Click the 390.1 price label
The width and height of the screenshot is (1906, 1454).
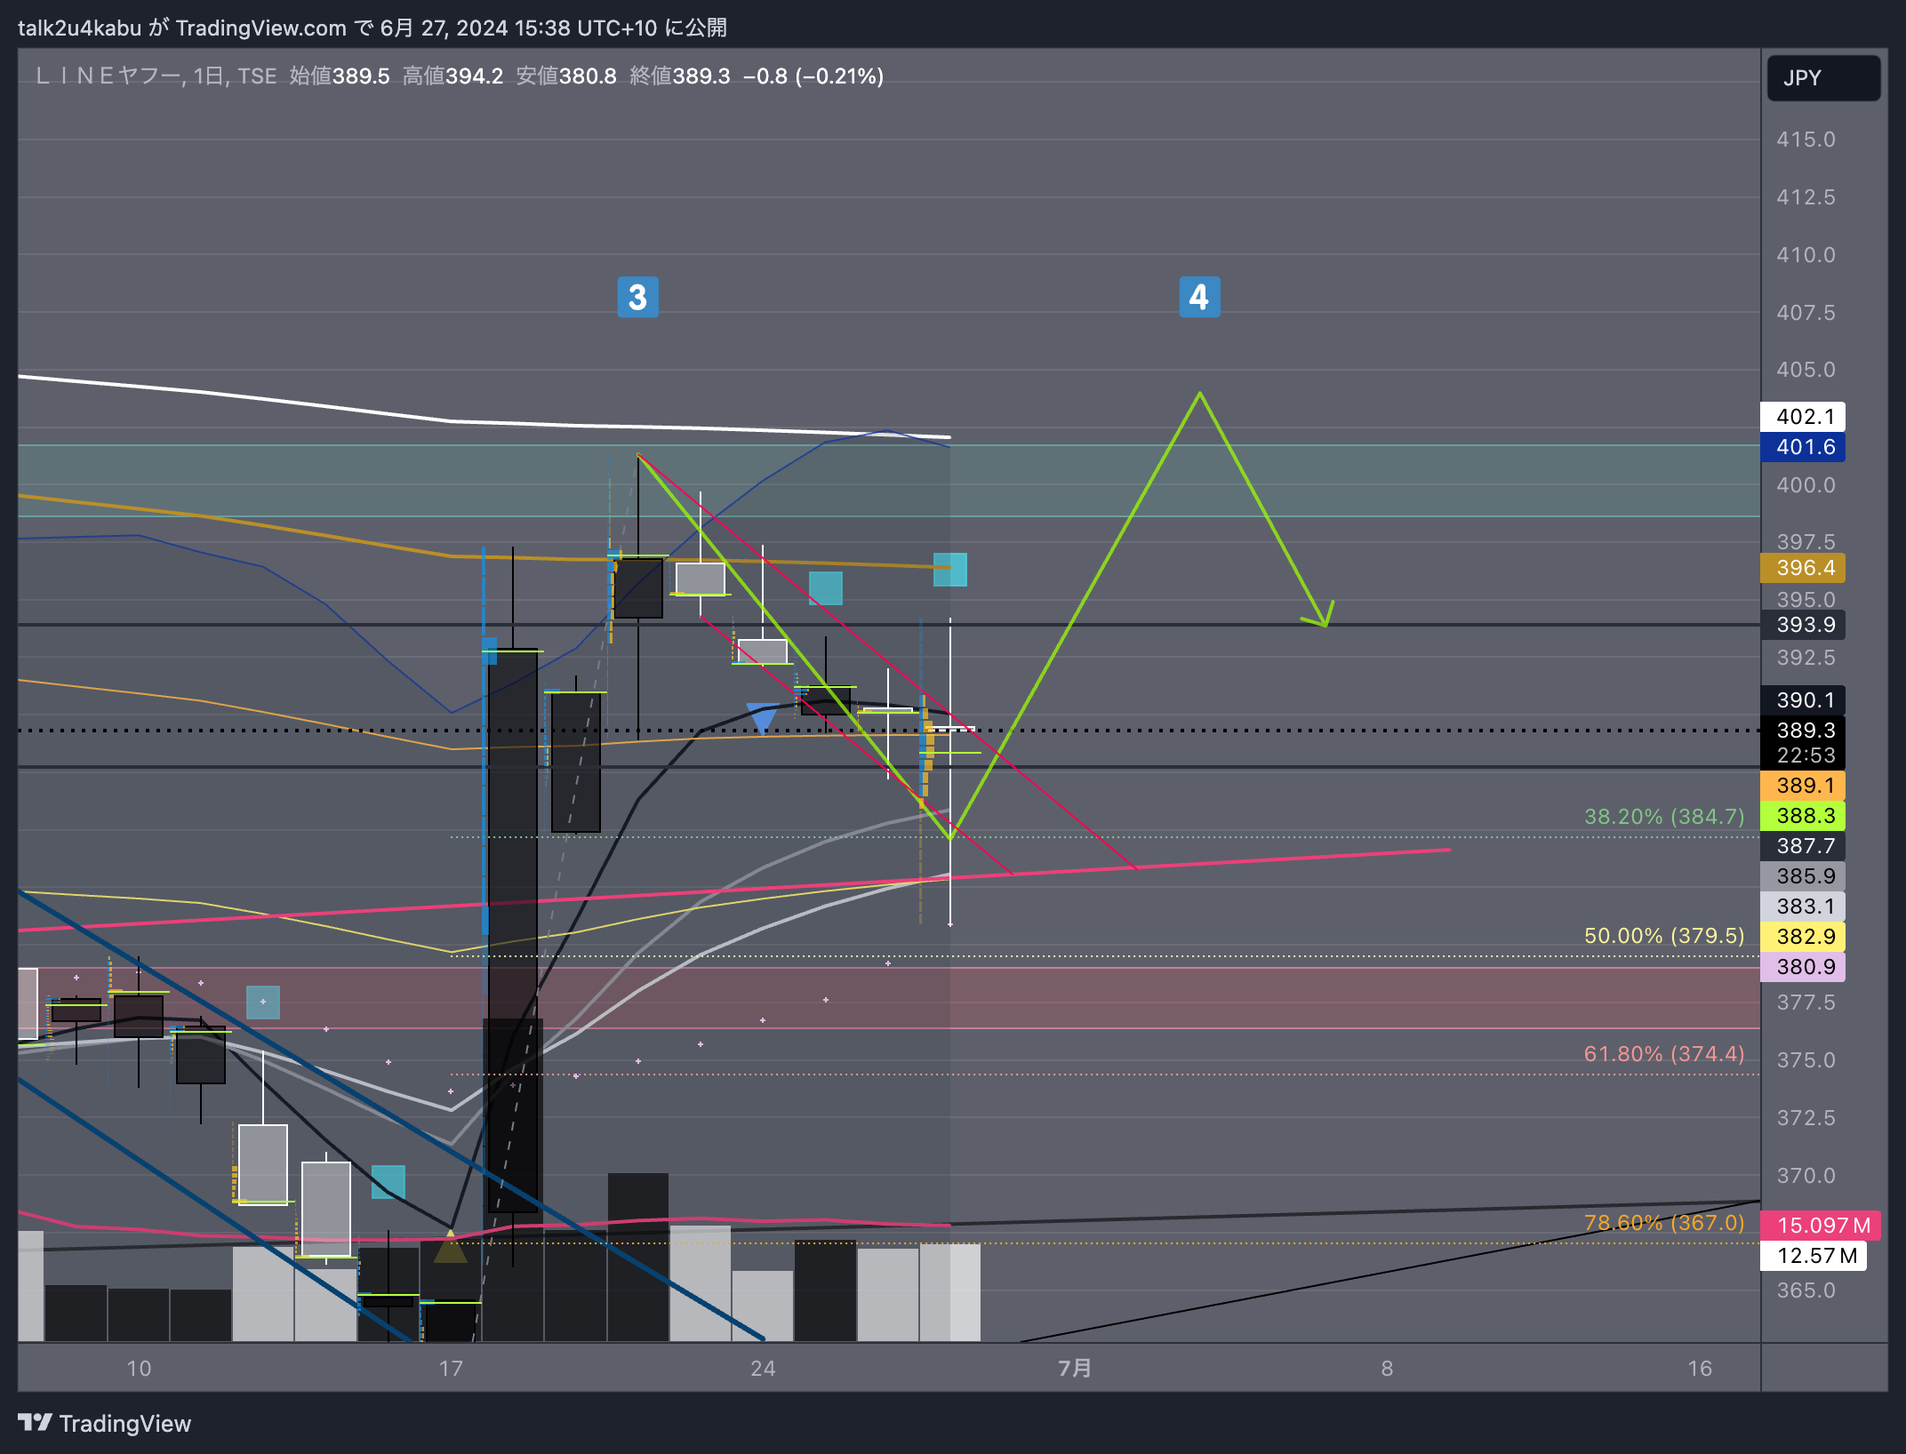click(x=1803, y=700)
